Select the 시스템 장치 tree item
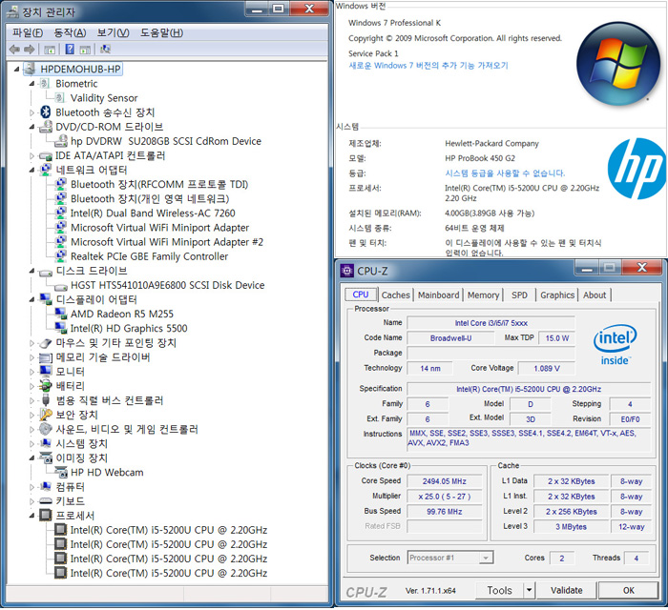This screenshot has height=610, width=668. 82,443
